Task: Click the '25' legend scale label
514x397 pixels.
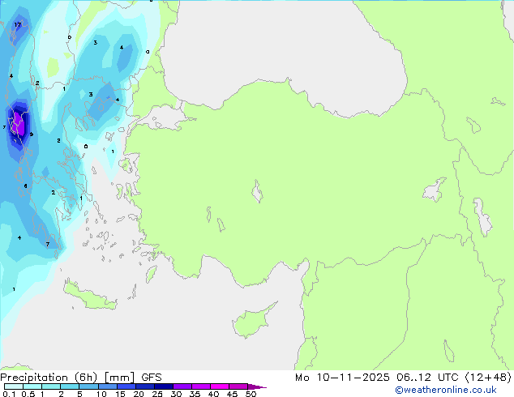Action: pos(157,394)
